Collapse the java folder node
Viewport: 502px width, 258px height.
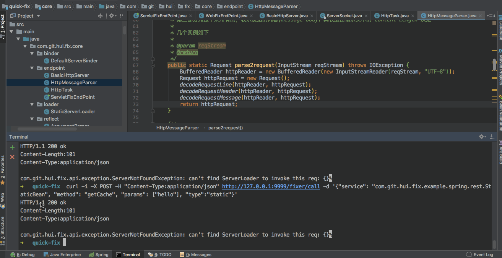[18, 39]
